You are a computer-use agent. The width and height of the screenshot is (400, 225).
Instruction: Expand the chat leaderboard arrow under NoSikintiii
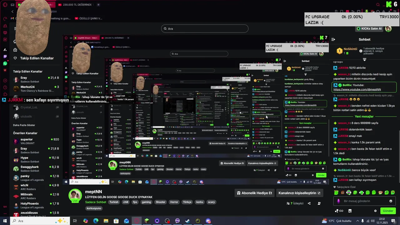pos(364,59)
